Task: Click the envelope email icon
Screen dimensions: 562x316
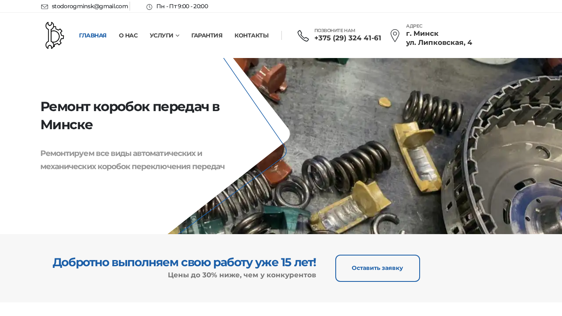Action: pos(44,7)
